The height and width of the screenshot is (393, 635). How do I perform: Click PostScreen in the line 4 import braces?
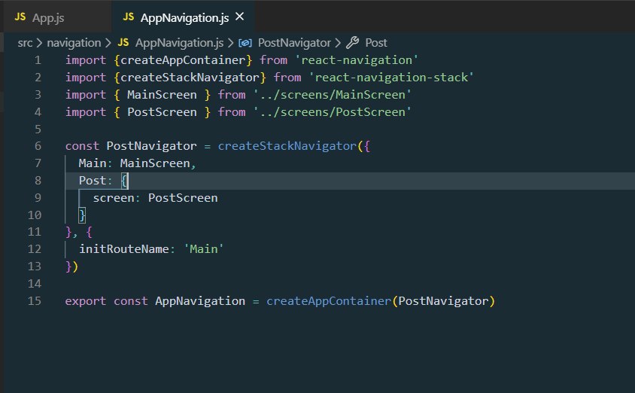click(x=162, y=112)
